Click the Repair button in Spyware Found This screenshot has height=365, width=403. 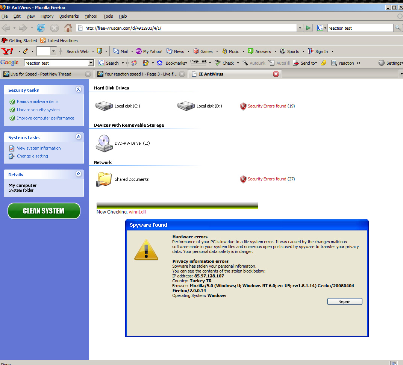(x=345, y=301)
